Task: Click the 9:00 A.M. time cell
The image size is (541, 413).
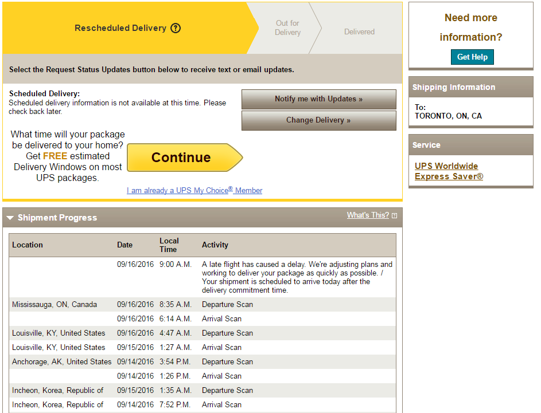Action: click(x=176, y=264)
